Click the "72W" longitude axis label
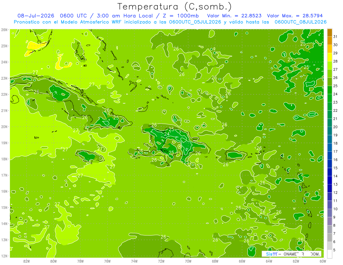The width and height of the screenshot is (343, 265). click(x=161, y=261)
